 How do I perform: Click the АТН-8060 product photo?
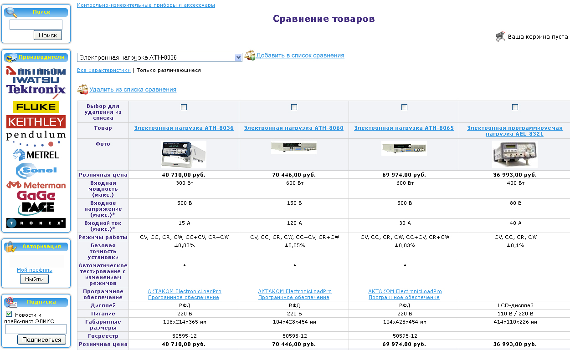coord(294,147)
